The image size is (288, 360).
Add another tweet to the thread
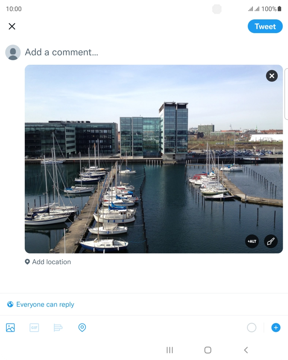coord(276,328)
